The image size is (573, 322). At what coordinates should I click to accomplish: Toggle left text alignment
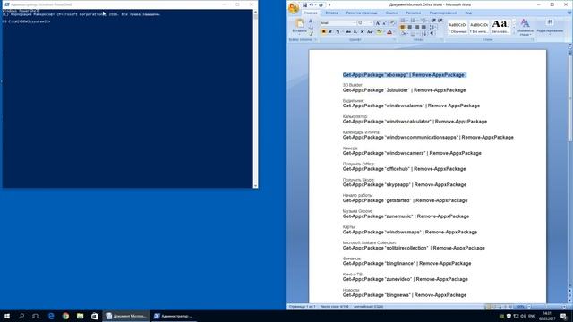403,27
